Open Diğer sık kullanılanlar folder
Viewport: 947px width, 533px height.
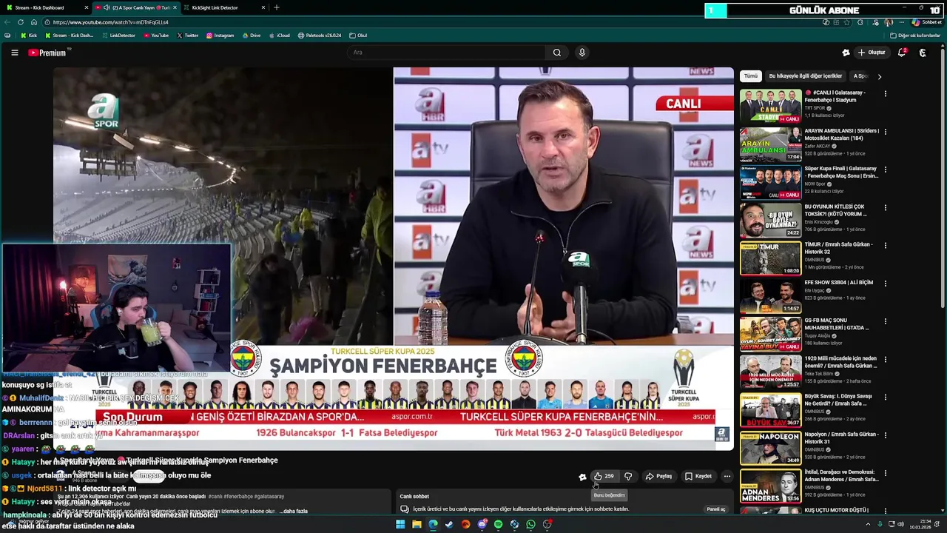tap(916, 36)
